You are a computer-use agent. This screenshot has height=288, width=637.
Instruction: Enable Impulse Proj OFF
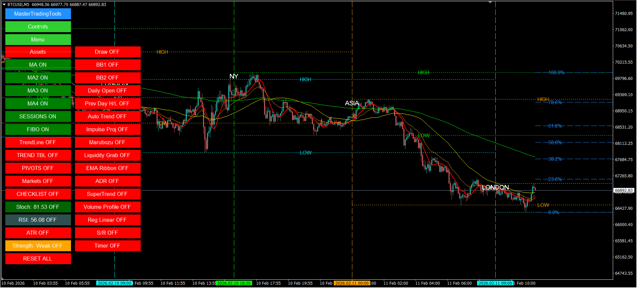click(108, 130)
